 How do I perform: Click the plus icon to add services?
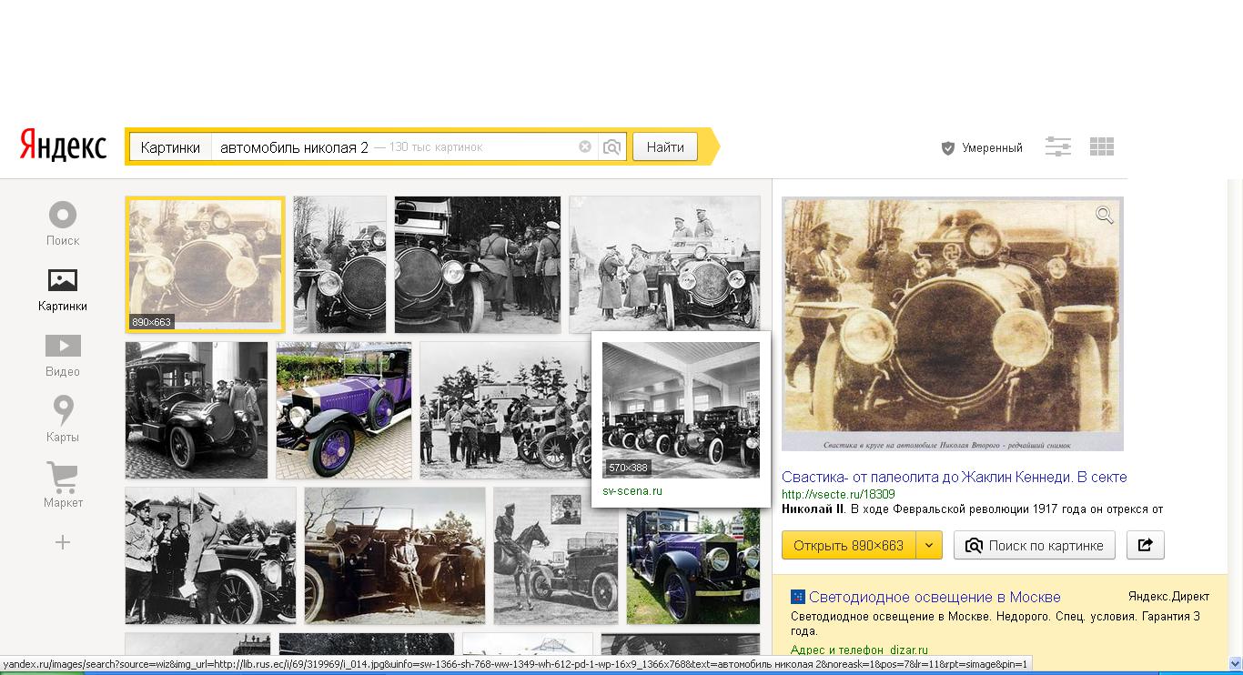63,543
